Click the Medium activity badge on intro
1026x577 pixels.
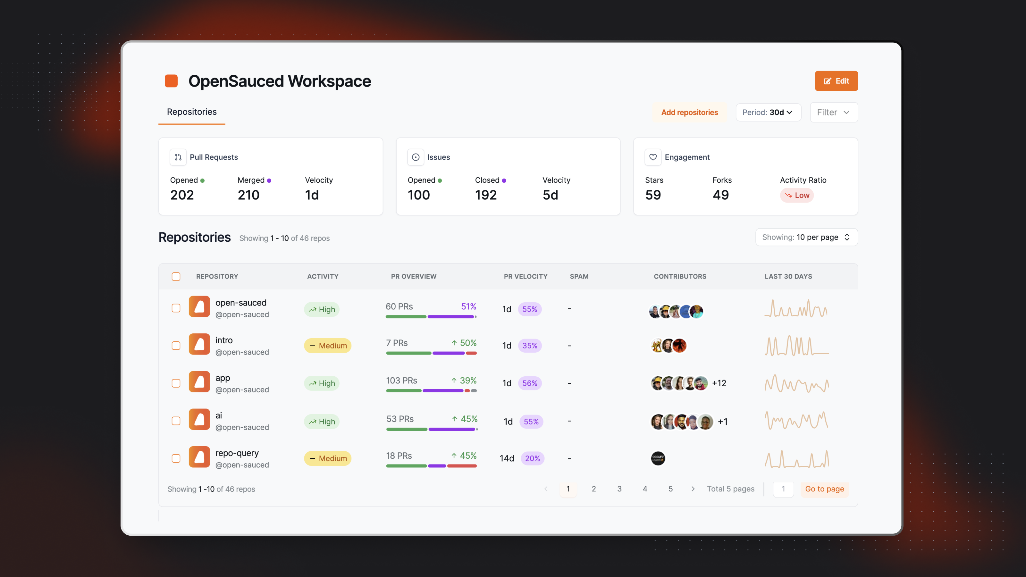click(x=328, y=345)
